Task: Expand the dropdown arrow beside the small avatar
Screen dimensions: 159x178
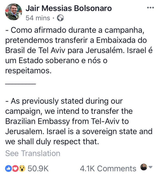Action: [151, 167]
